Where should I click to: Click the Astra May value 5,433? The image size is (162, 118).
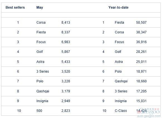[66, 62]
